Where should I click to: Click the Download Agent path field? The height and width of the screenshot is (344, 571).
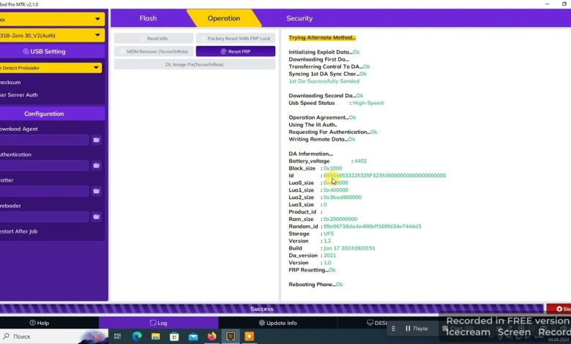point(42,140)
